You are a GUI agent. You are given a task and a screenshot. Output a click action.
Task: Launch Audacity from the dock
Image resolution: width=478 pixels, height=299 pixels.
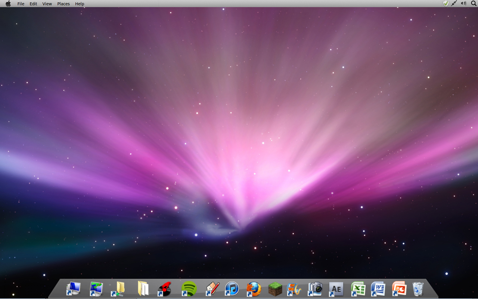164,288
